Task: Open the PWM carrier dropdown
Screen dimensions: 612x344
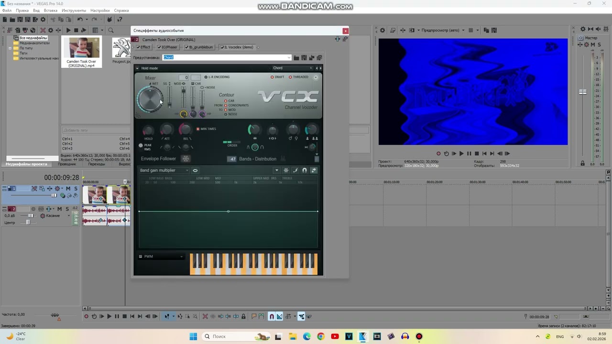Action: click(161, 257)
